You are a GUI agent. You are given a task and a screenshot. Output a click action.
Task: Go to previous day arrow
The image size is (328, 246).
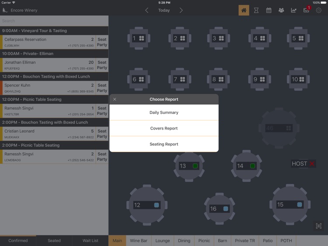coord(147,10)
